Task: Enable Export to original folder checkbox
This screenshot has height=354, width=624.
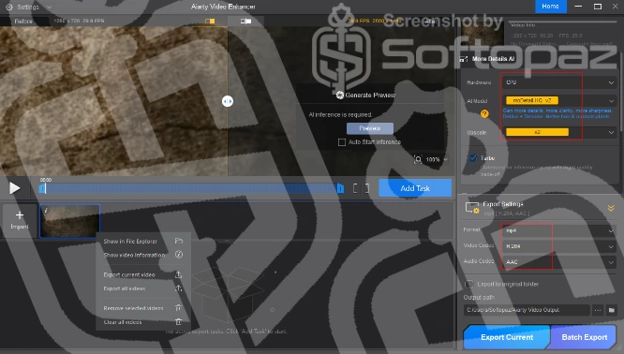Action: coord(469,284)
